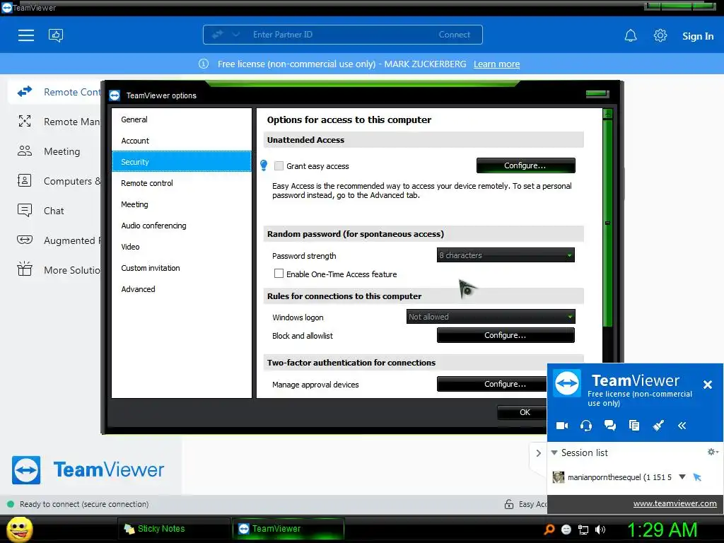This screenshot has width=724, height=543.
Task: Collapse session panel with double chevron
Action: coord(682,425)
